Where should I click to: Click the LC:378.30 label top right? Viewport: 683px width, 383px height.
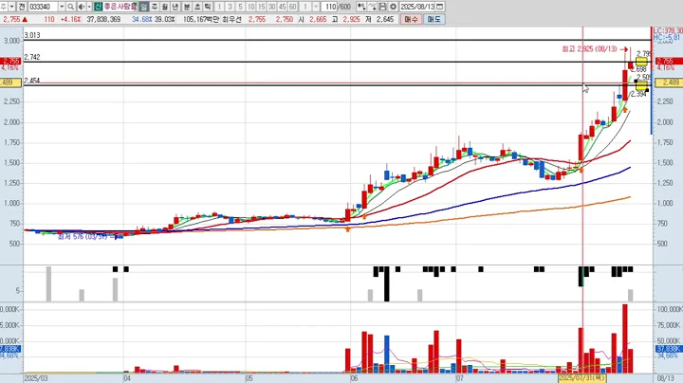668,31
